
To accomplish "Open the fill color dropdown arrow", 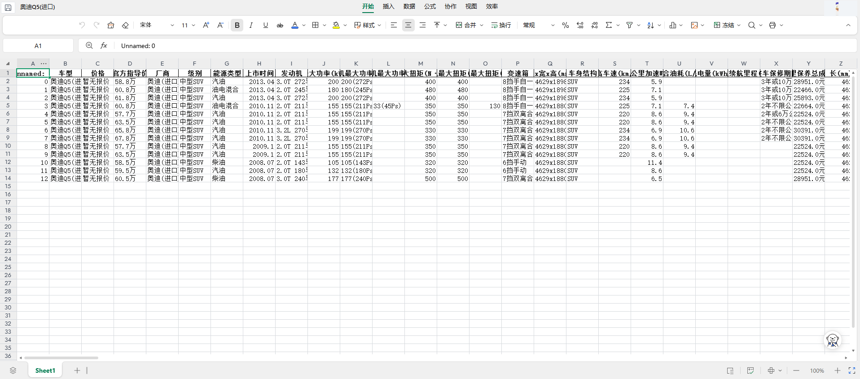I will [345, 25].
